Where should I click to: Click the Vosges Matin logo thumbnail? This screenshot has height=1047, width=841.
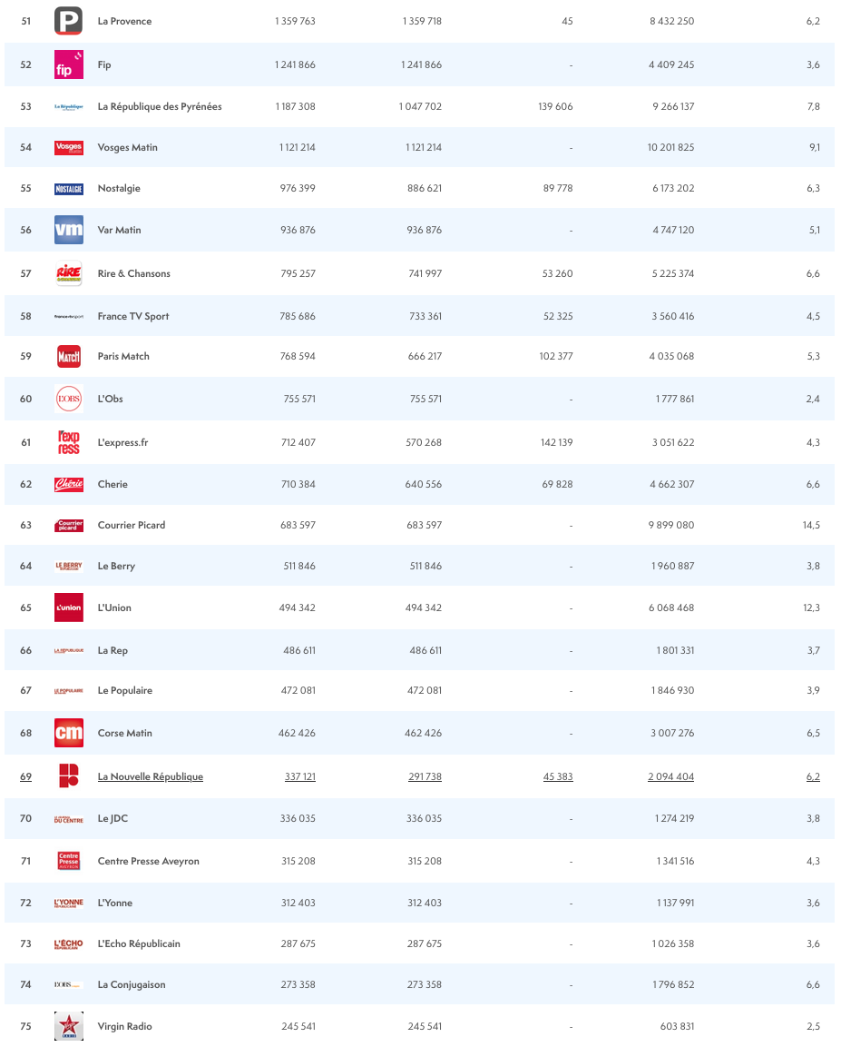coord(69,147)
